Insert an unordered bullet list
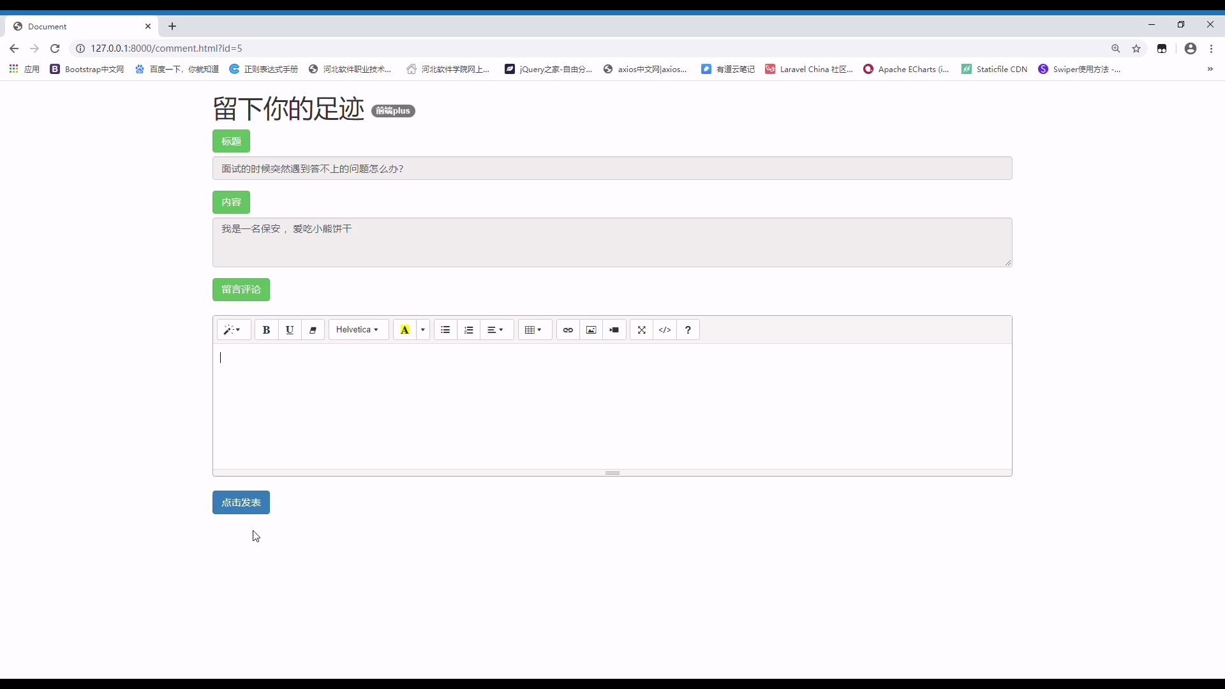 [x=445, y=330]
